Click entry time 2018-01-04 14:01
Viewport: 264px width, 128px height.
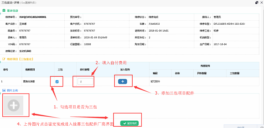pos(159,31)
